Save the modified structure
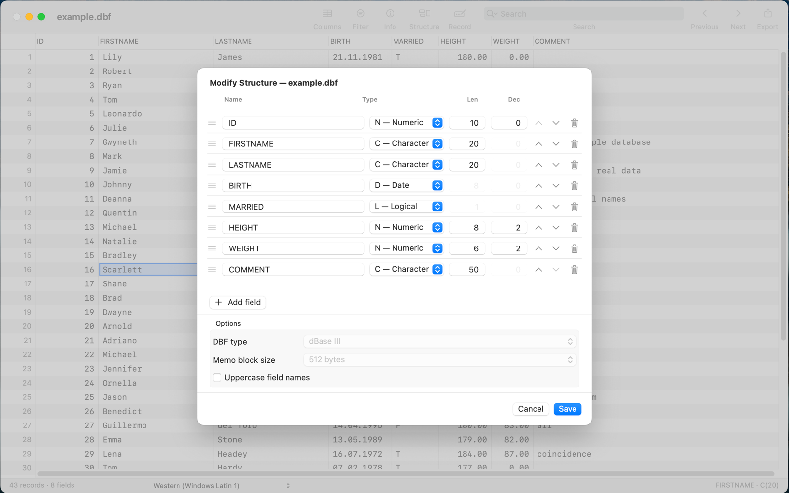The height and width of the screenshot is (493, 789). tap(568, 409)
